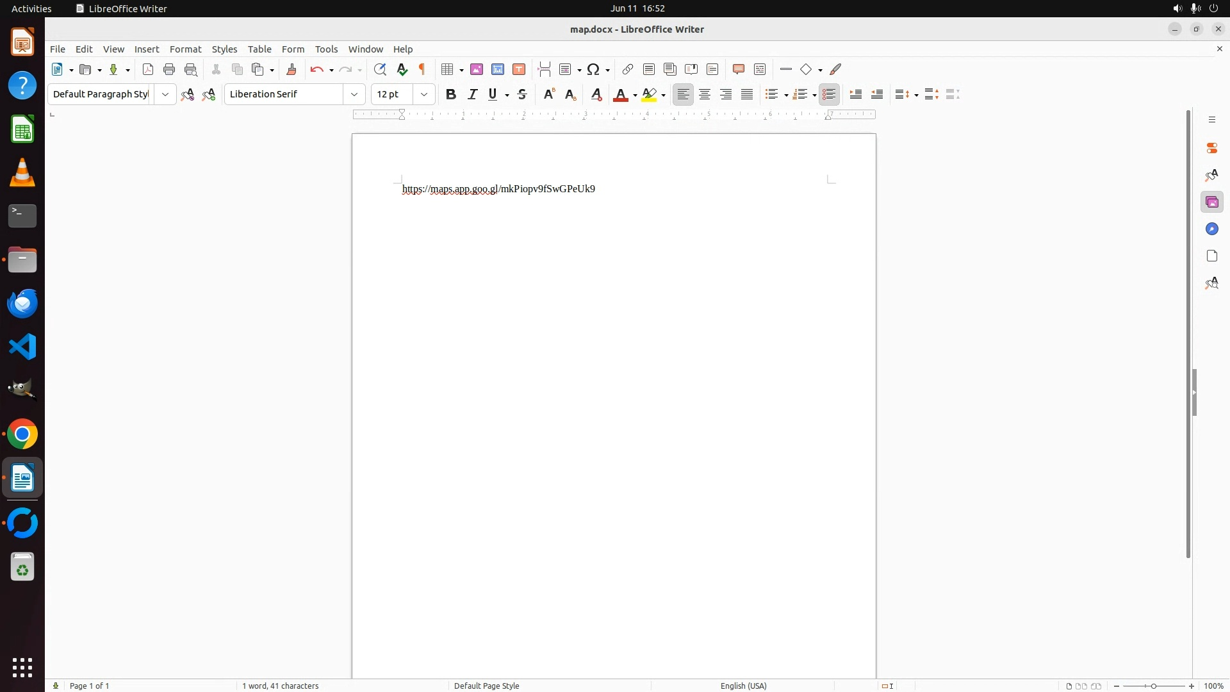Image resolution: width=1230 pixels, height=692 pixels.
Task: Open the Tools menu
Action: [326, 49]
